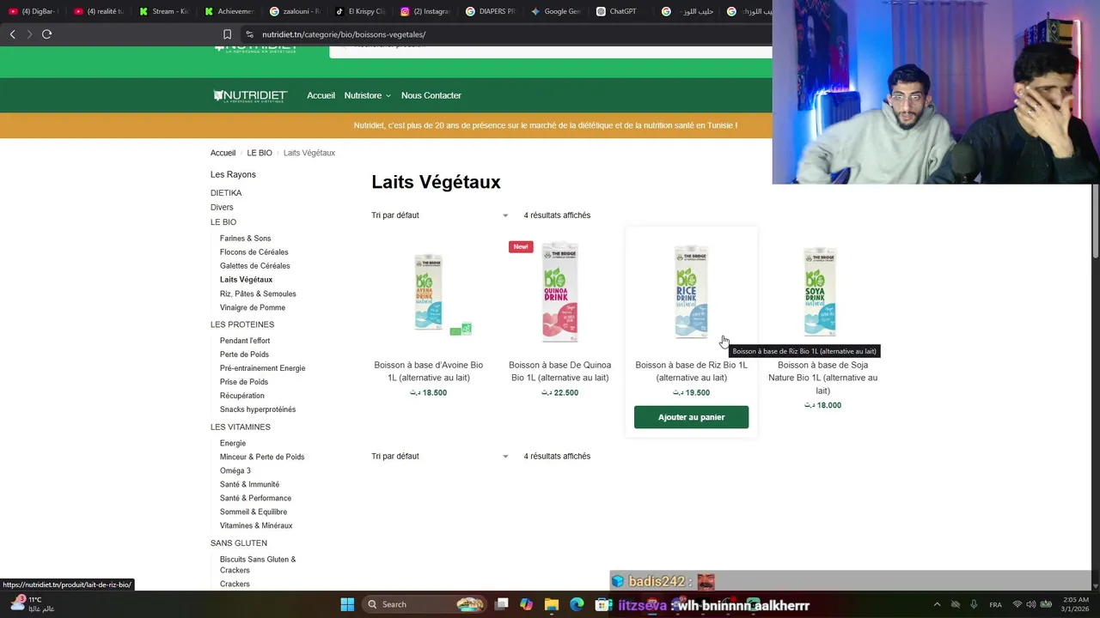Open site settings icon left of URL
This screenshot has width=1100, height=618.
(249, 34)
